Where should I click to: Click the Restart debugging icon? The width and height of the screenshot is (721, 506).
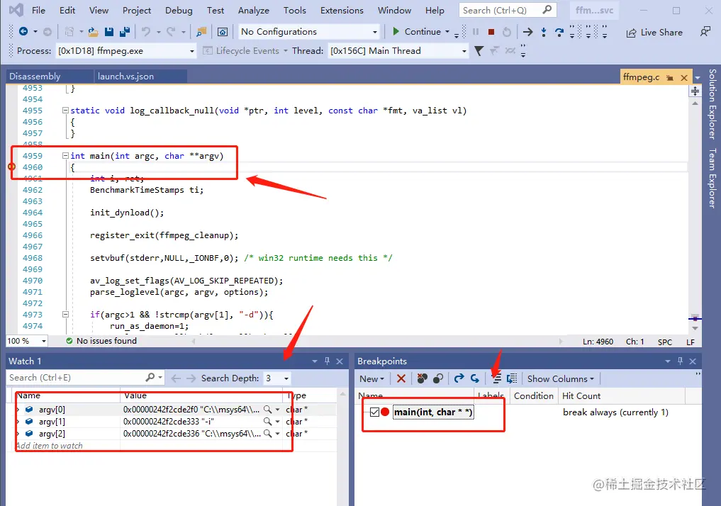(506, 32)
